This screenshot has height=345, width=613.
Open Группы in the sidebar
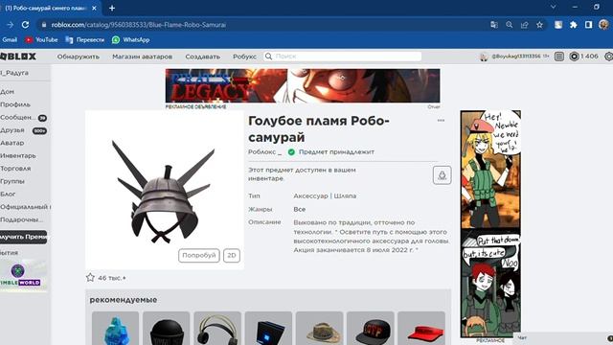click(x=12, y=181)
